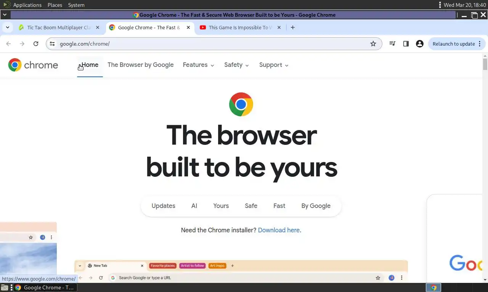Close the Google Chrome tab

[x=188, y=27]
